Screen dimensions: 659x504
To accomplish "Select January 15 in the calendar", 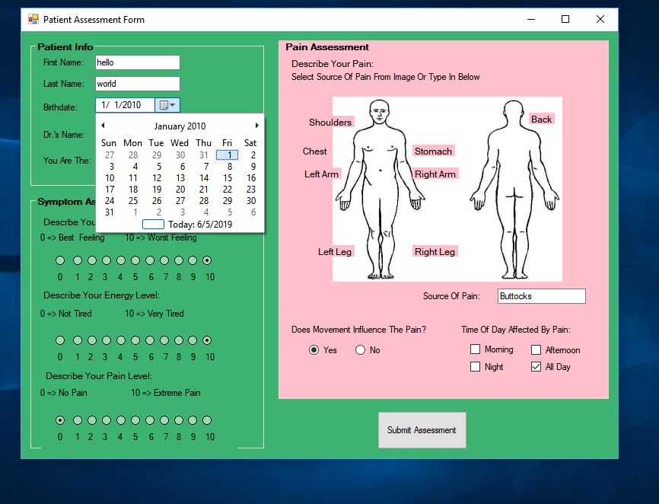I will tap(227, 177).
